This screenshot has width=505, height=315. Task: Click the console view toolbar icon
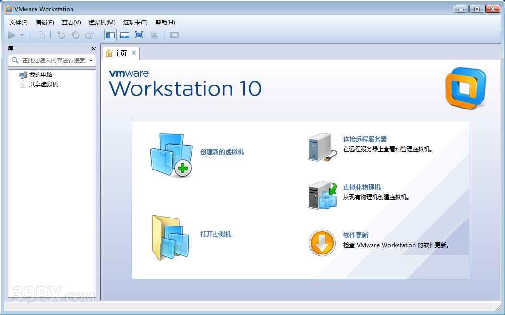pyautogui.click(x=174, y=35)
